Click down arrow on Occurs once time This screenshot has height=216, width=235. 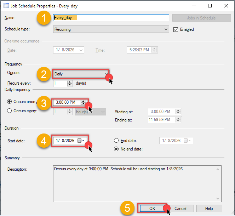coord(83,104)
